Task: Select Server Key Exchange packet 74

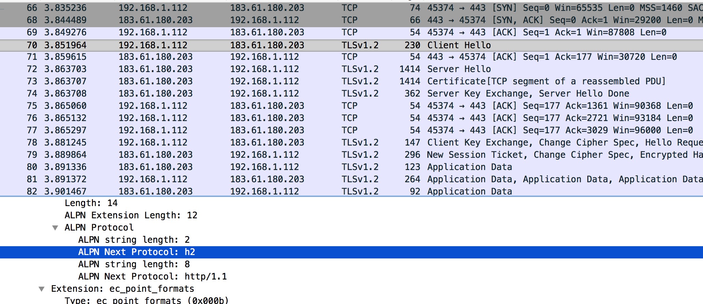Action: [527, 94]
